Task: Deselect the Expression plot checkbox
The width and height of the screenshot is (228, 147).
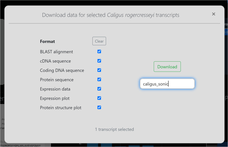Action: coord(99,98)
